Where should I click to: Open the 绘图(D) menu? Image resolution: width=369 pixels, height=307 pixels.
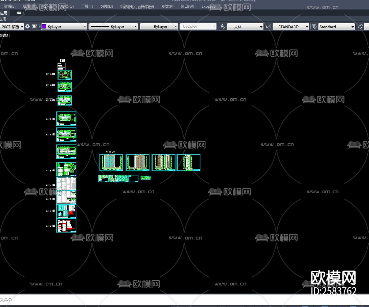[106, 6]
